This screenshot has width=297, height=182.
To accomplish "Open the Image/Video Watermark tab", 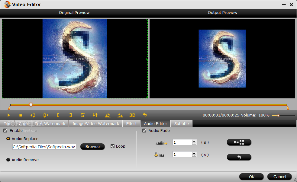I will pyautogui.click(x=96, y=123).
